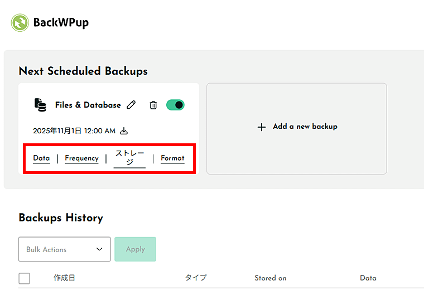Screen dimensions: 424x295
Task: Click the タイプ column header
Action: (x=196, y=278)
